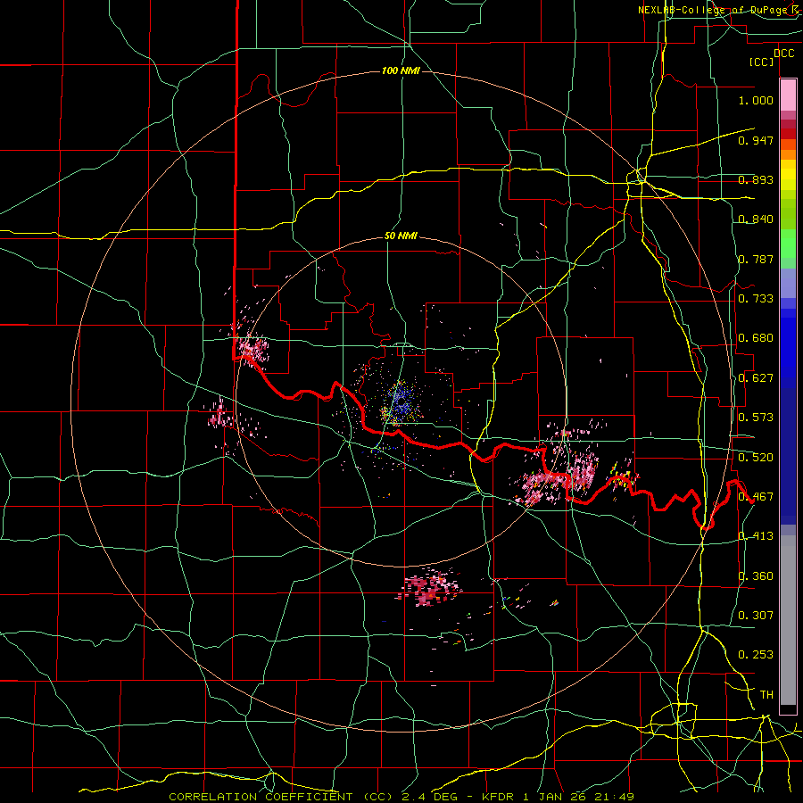Select the 0.947 scale value
Viewport: 803px width, 803px height.
[756, 140]
